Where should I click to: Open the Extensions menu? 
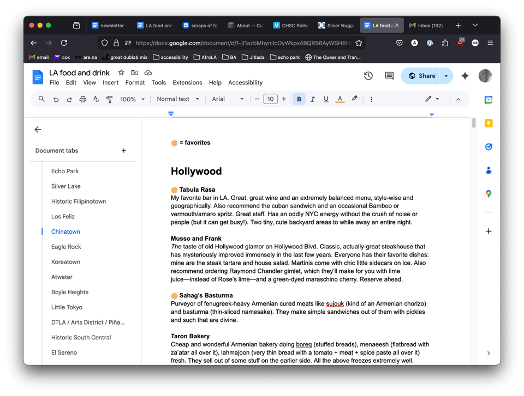[187, 83]
